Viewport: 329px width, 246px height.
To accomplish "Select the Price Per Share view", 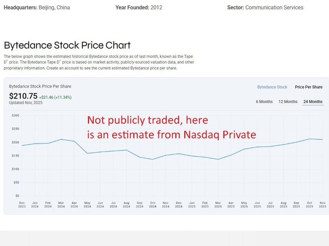I will click(x=308, y=87).
